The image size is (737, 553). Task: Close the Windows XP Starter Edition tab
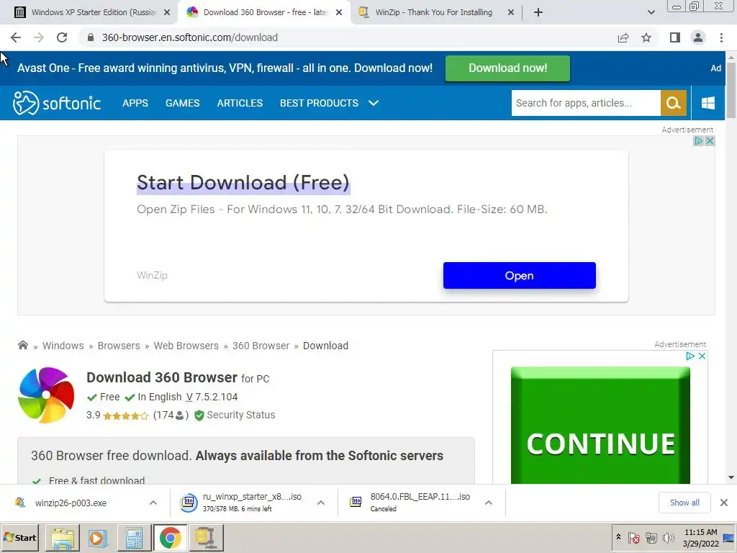click(x=167, y=13)
